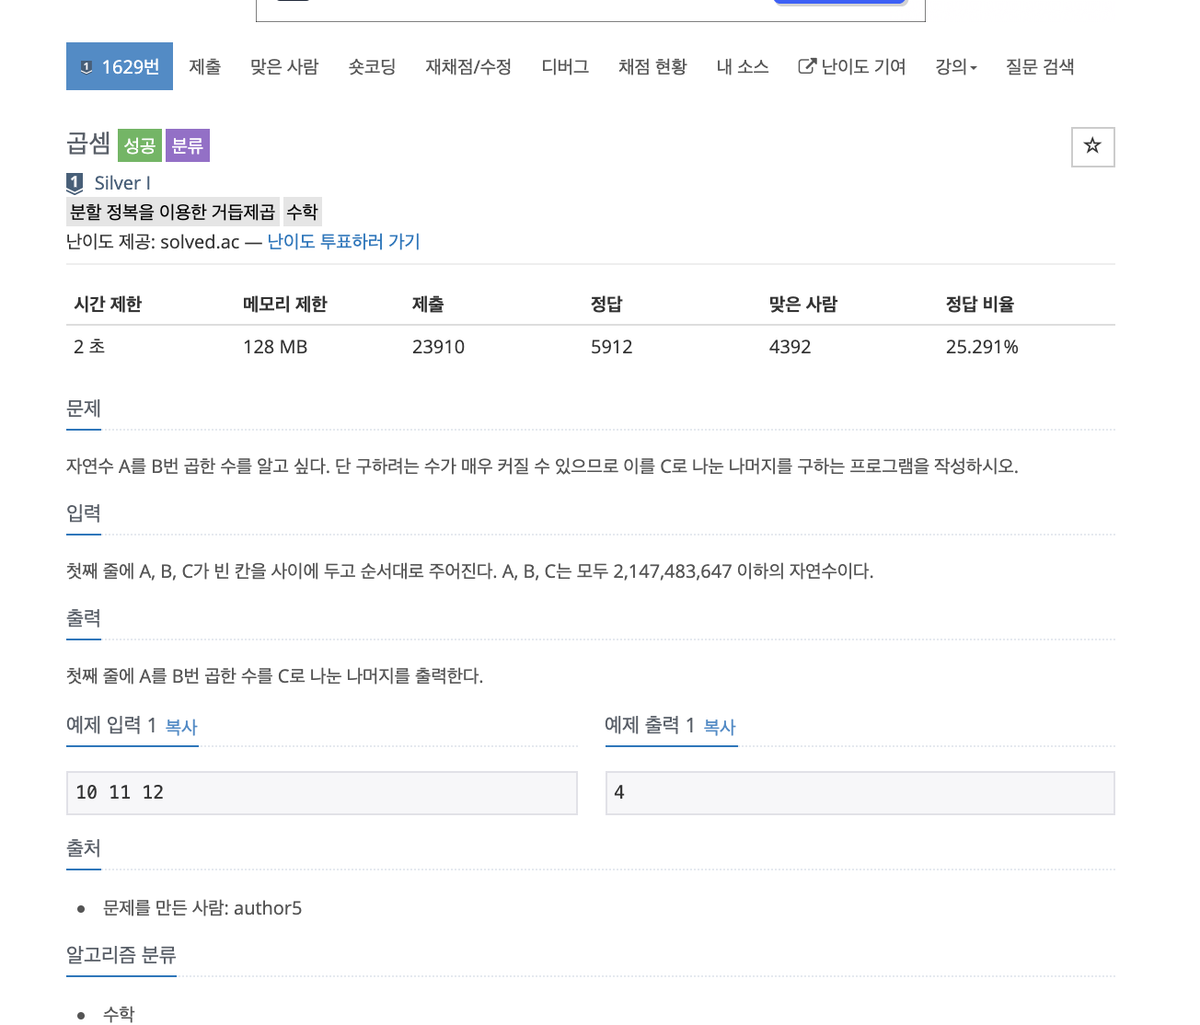Click the green 성공 label
Image resolution: width=1200 pixels, height=1025 pixels.
(140, 145)
